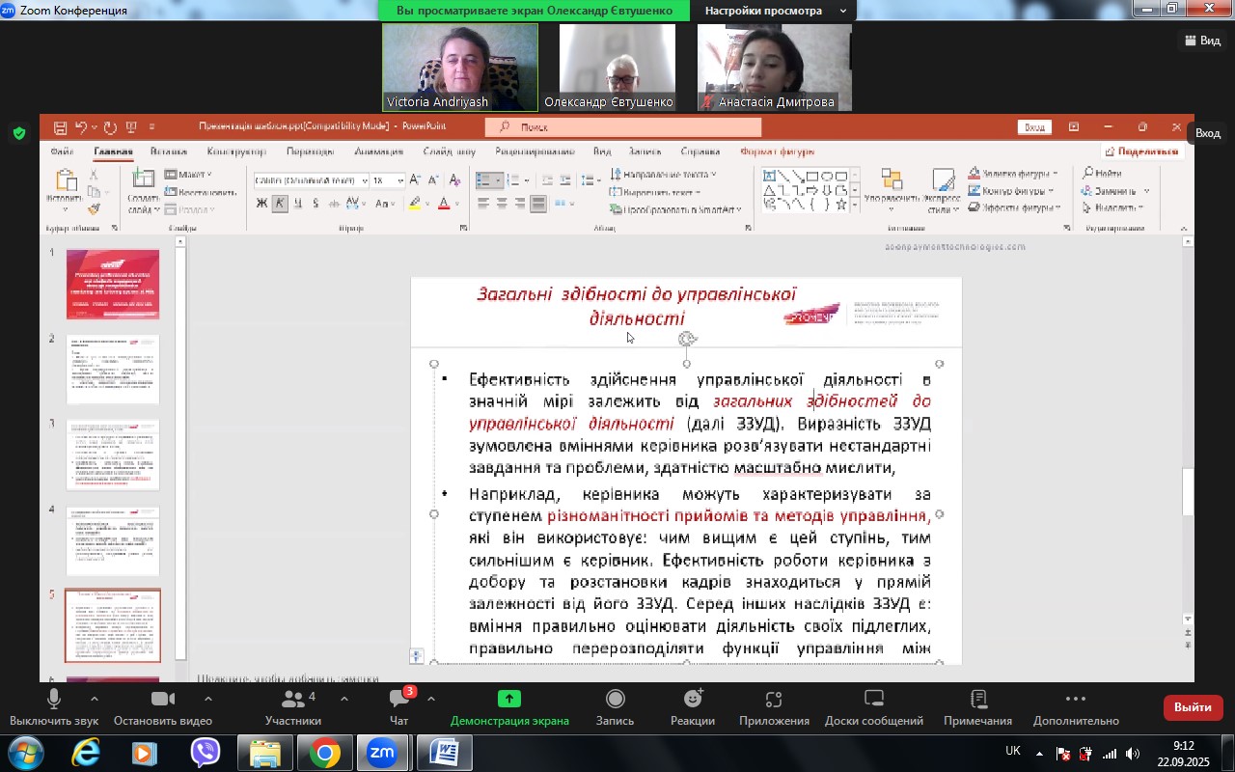Screen dimensions: 1235x772
Task: Open the Примечания notes tool
Action: pos(977,700)
